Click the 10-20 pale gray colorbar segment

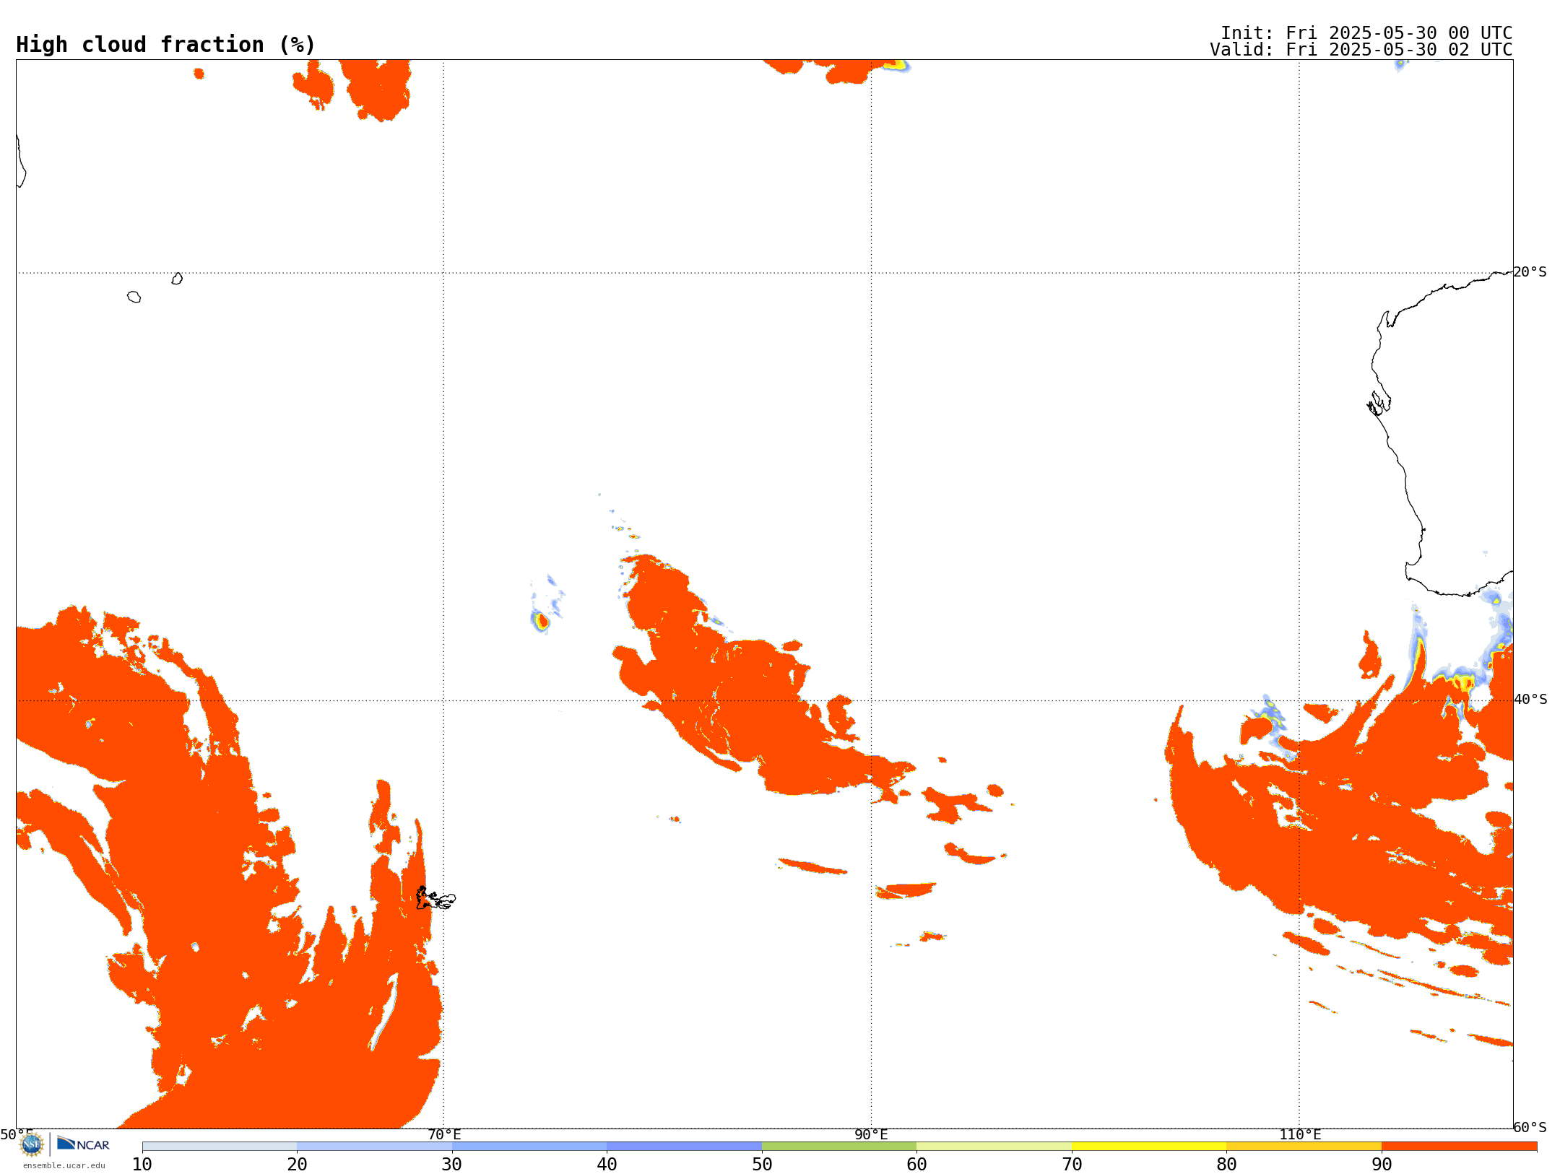tap(220, 1146)
